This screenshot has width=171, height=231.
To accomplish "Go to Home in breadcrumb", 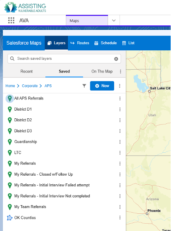I will point(10,86).
